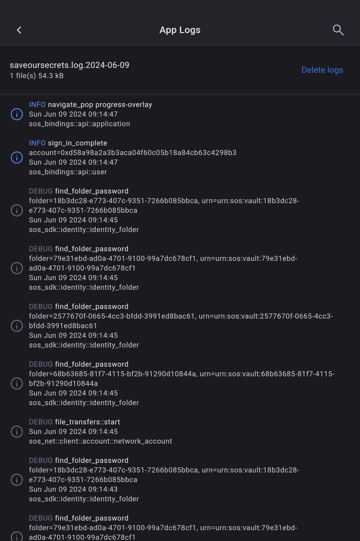Select the sign_in_complete account log line

132,153
